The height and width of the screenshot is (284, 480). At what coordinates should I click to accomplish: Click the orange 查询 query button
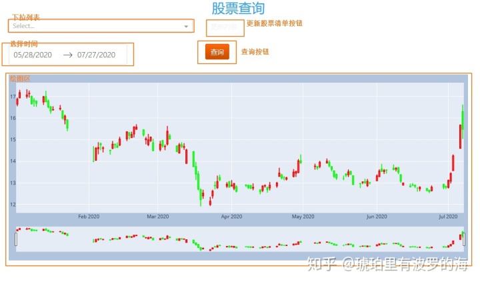tap(217, 52)
